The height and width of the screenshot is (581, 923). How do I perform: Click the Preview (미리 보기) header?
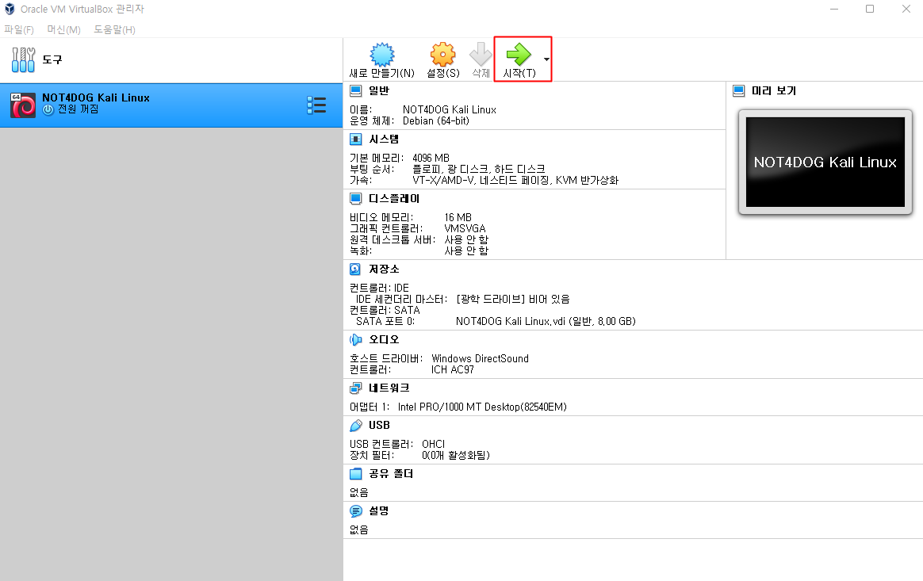774,90
